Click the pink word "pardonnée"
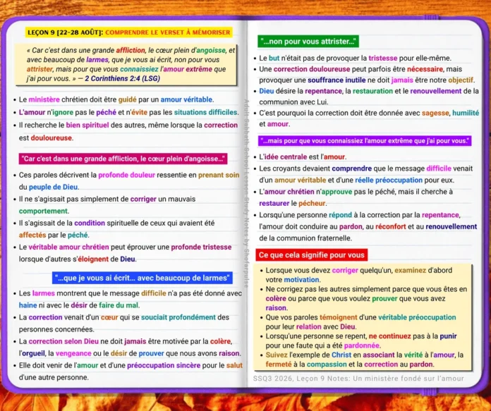The width and height of the screenshot is (491, 411). coord(362,345)
